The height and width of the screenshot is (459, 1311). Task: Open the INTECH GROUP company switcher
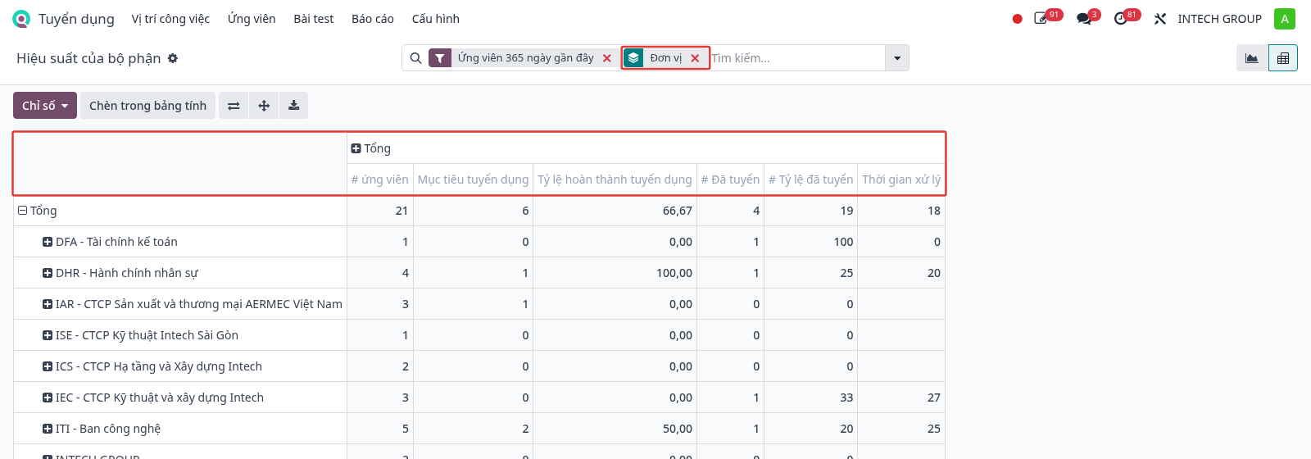[1219, 19]
